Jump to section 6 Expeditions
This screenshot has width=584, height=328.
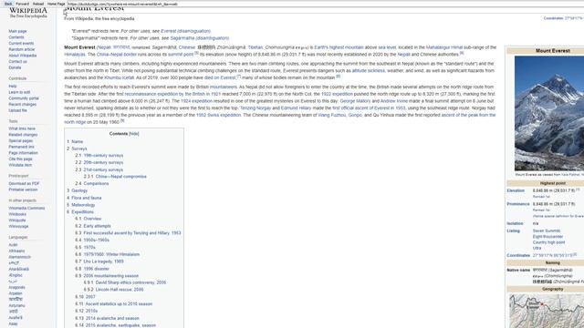pyautogui.click(x=80, y=211)
